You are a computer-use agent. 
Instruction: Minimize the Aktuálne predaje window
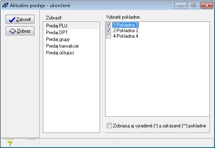180,6
